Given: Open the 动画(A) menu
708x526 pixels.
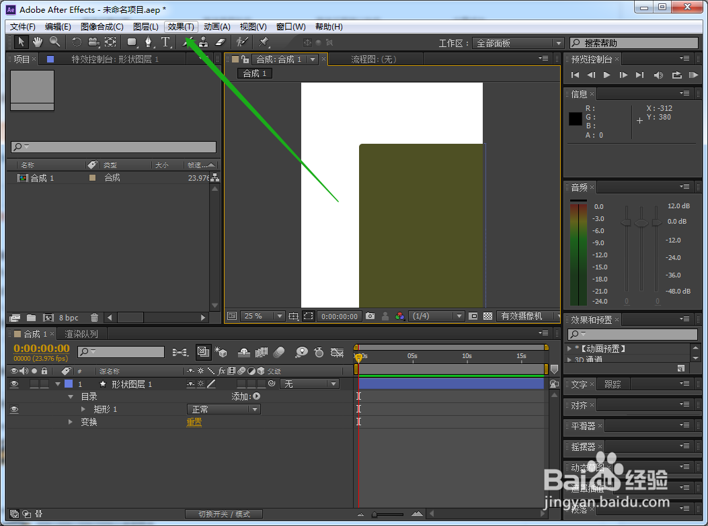Looking at the screenshot, I should pos(217,27).
